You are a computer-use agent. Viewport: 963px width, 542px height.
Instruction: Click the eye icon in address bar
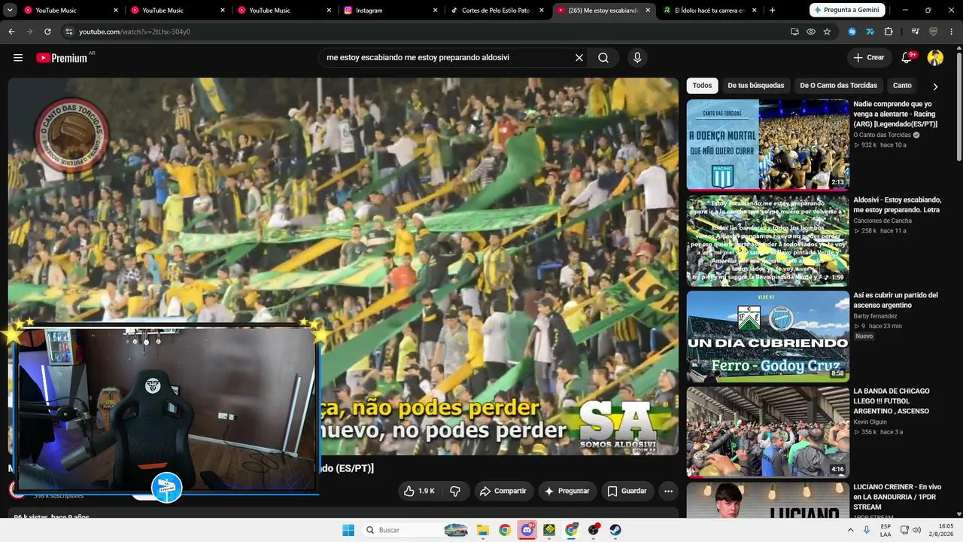click(811, 32)
